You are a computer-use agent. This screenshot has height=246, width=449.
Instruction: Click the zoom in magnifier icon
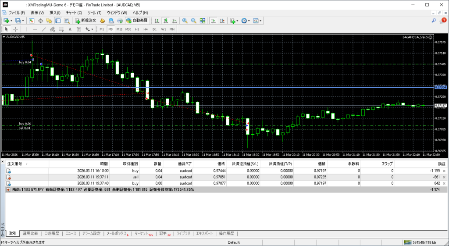tap(185, 21)
